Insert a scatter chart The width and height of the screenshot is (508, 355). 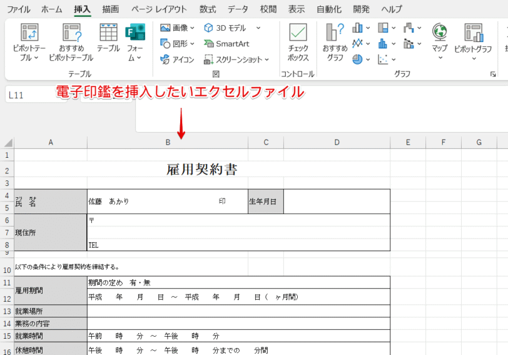pyautogui.click(x=383, y=59)
